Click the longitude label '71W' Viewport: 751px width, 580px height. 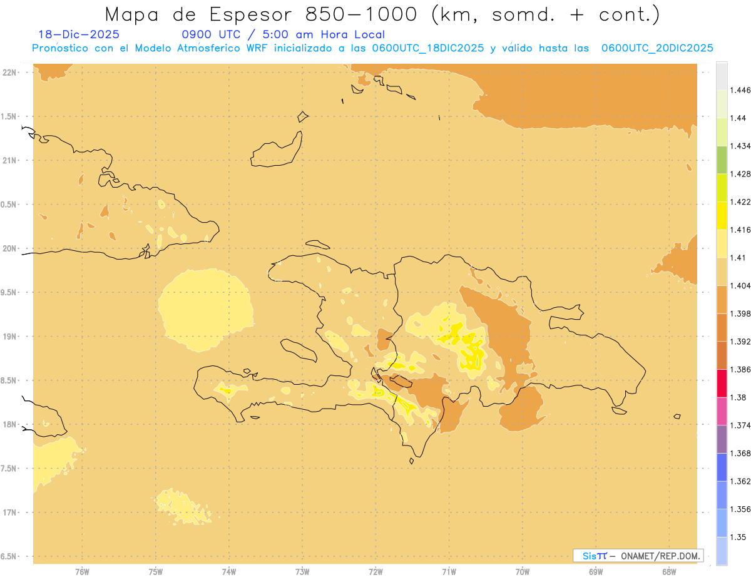[449, 572]
